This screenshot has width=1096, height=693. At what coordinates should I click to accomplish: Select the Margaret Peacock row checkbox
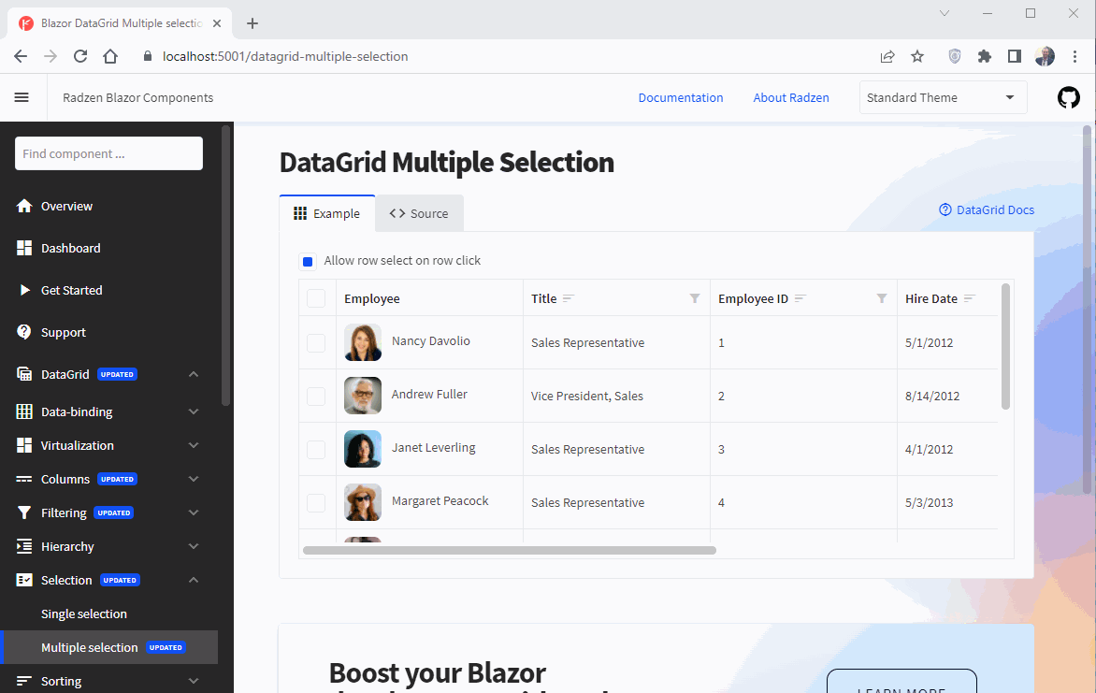[x=316, y=502]
